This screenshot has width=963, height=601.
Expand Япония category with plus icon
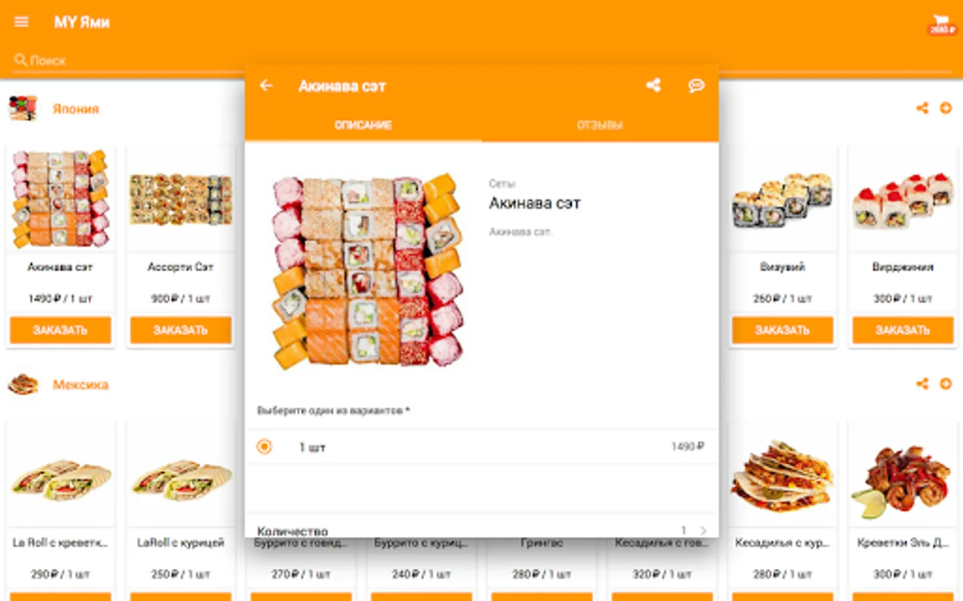coord(946,108)
